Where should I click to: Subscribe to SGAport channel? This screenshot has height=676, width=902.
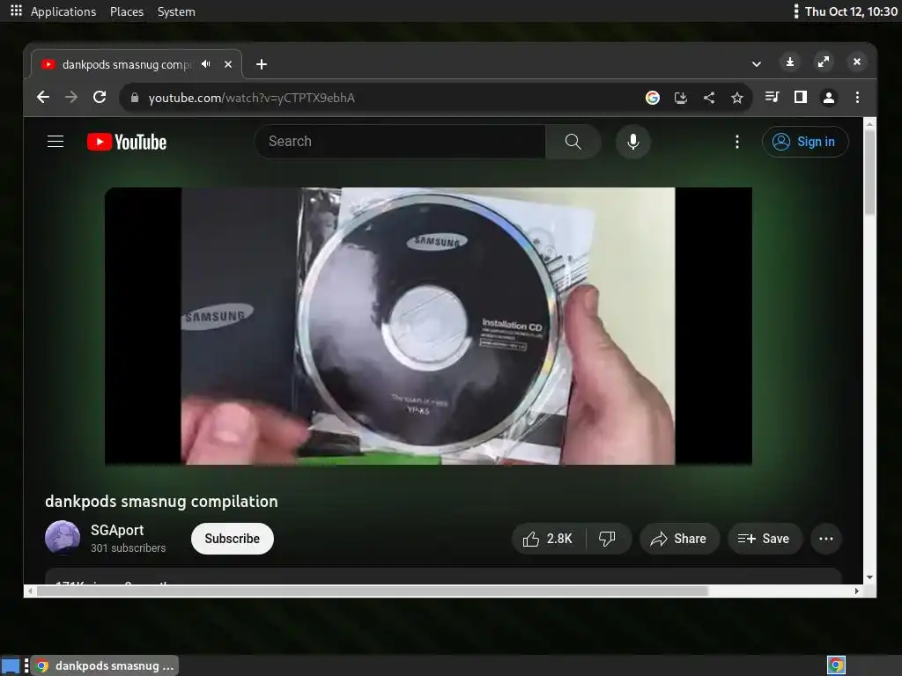(233, 539)
